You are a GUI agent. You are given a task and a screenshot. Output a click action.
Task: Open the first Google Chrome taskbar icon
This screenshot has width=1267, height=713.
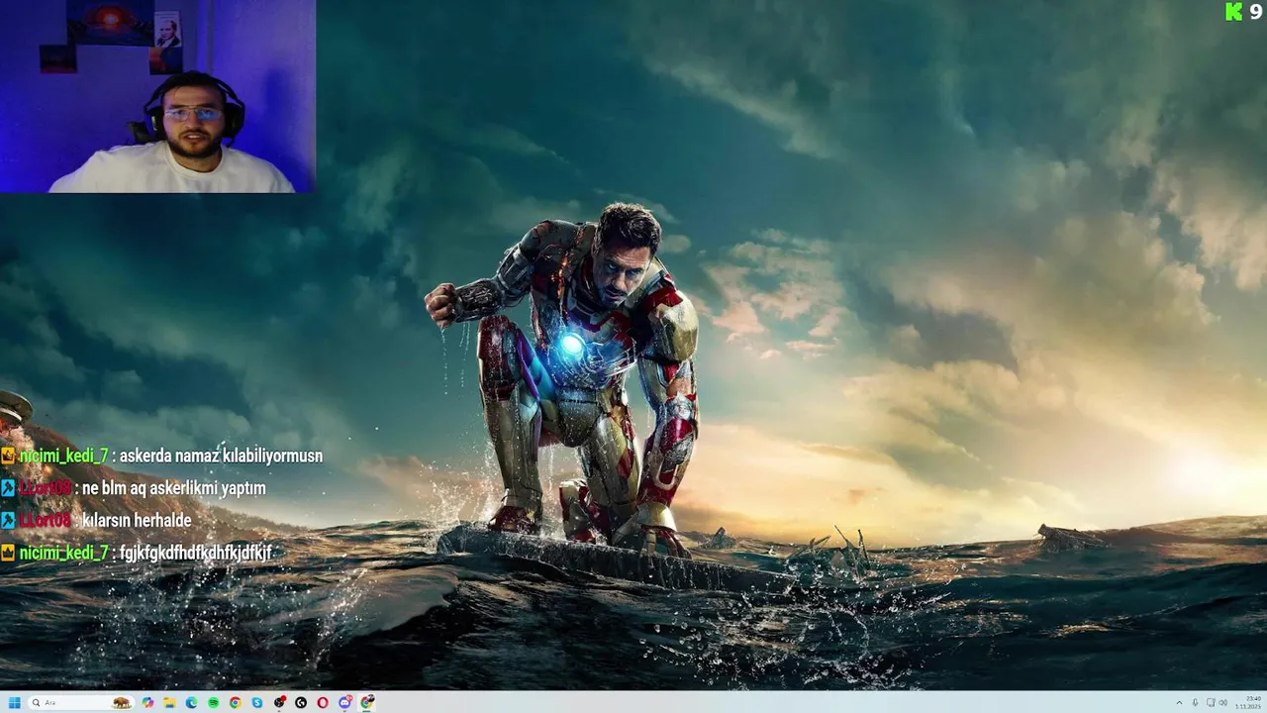[236, 702]
